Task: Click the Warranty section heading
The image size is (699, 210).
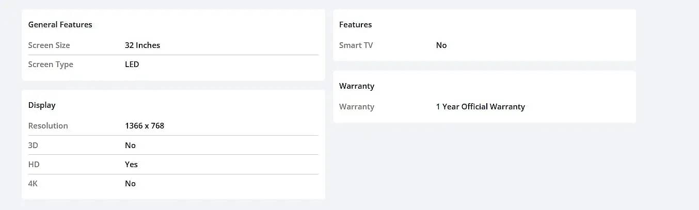Action: click(357, 86)
